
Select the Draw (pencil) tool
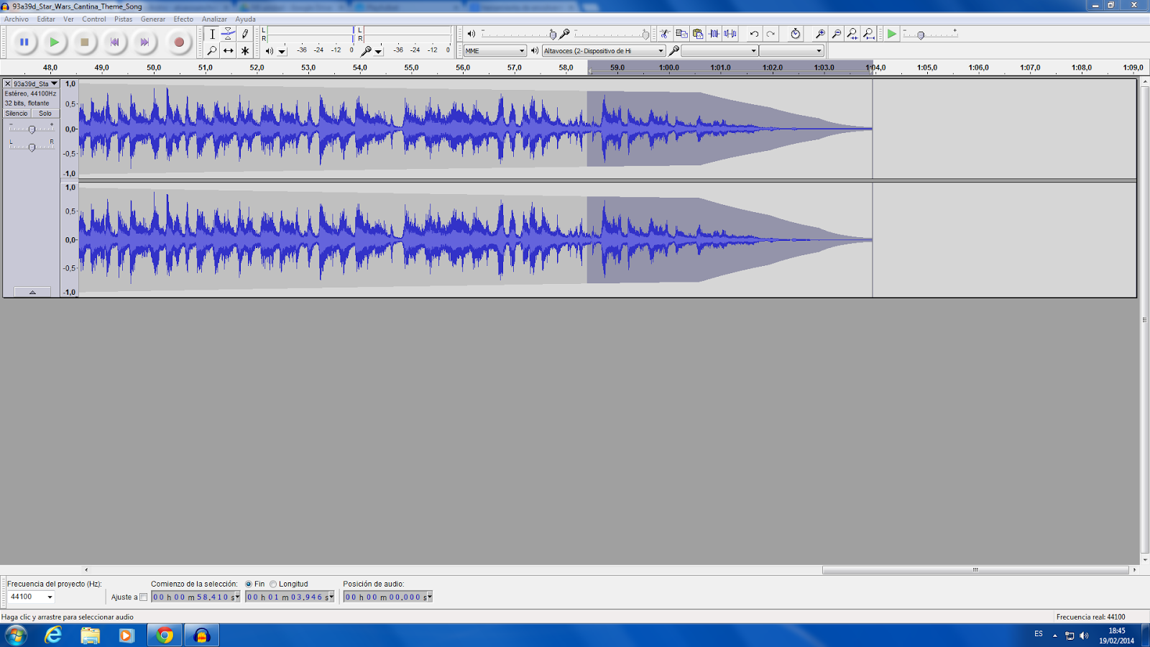(x=244, y=34)
